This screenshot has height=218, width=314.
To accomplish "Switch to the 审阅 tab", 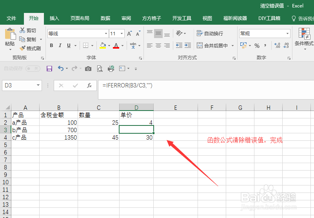I will pos(126,18).
